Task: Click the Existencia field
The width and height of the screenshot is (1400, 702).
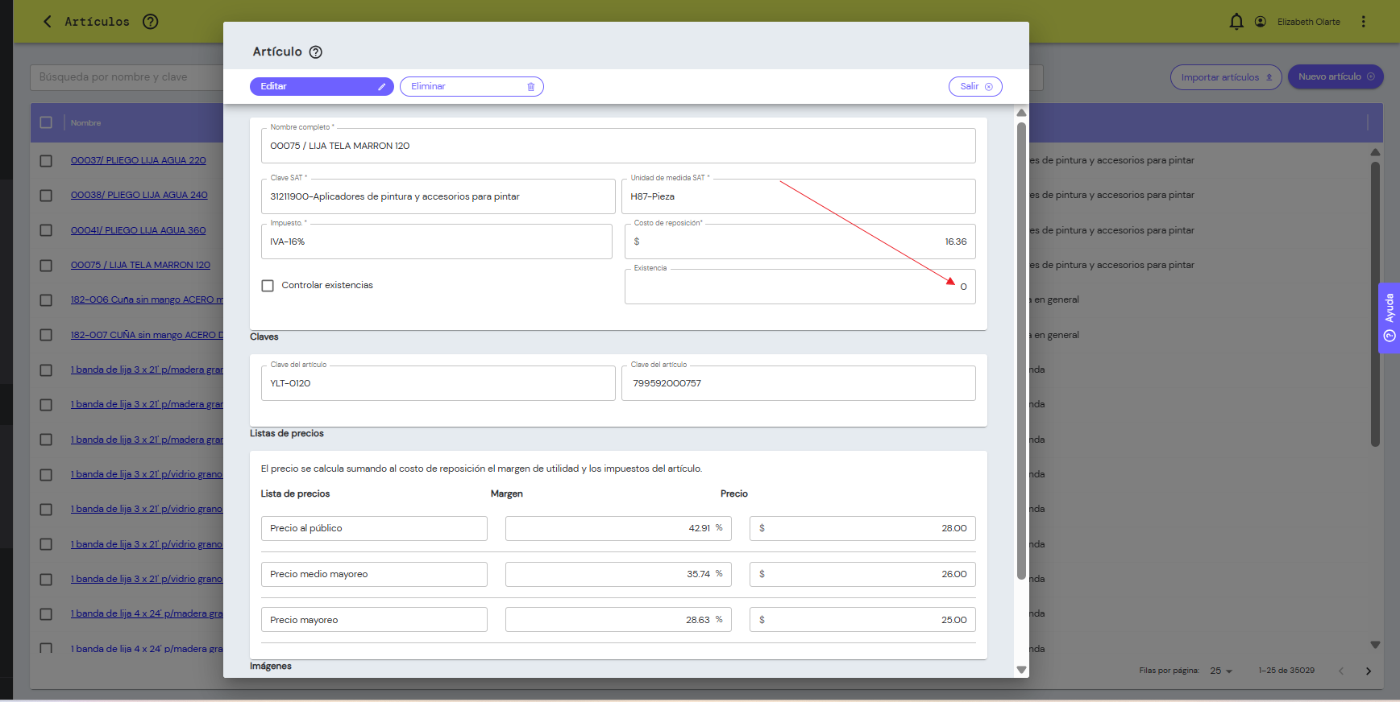Action: click(x=800, y=287)
